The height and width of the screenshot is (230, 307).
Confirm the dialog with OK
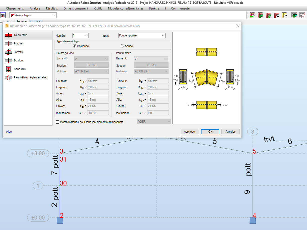pyautogui.click(x=210, y=132)
